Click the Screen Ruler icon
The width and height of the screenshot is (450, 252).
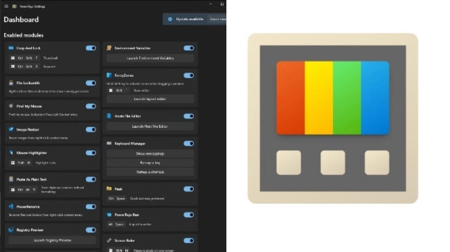pyautogui.click(x=109, y=240)
